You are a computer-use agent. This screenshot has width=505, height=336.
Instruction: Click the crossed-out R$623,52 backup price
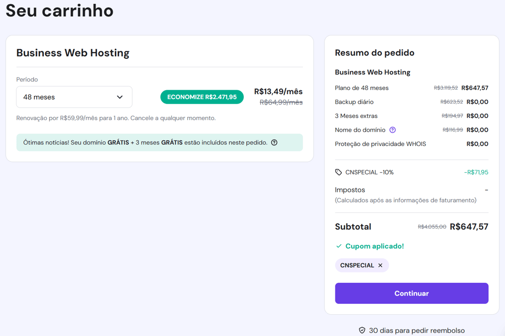pos(452,102)
